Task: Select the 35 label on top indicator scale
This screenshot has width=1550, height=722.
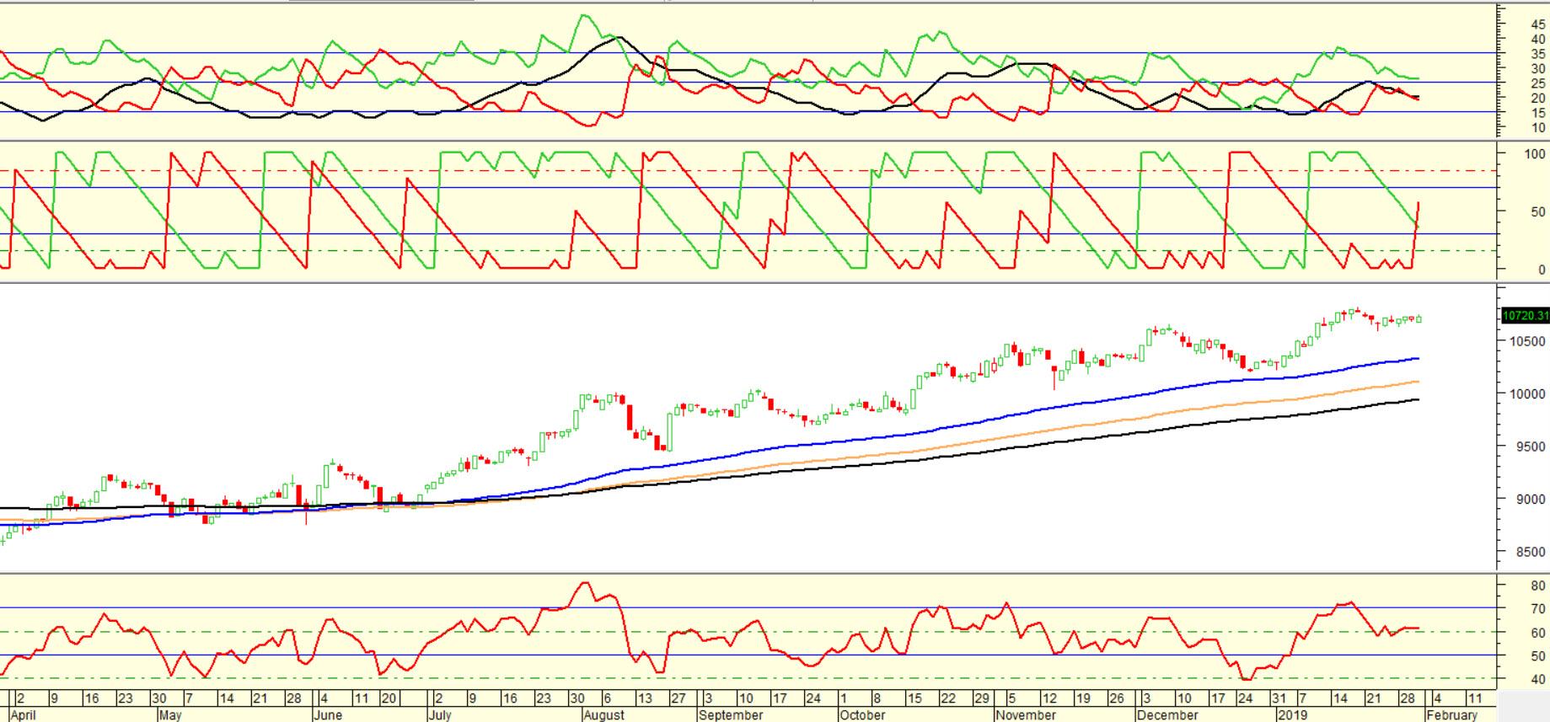Action: point(1538,54)
